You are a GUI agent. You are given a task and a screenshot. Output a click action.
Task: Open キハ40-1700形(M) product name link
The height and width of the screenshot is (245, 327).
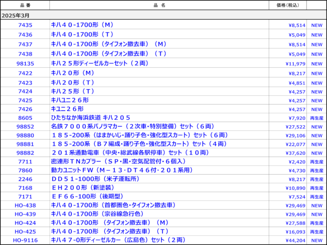tap(82, 25)
